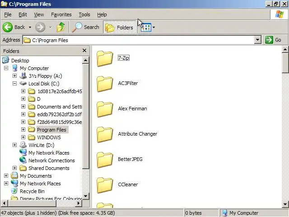Click the My Computer status bar zone
This screenshot has width=289, height=217.
253,213
